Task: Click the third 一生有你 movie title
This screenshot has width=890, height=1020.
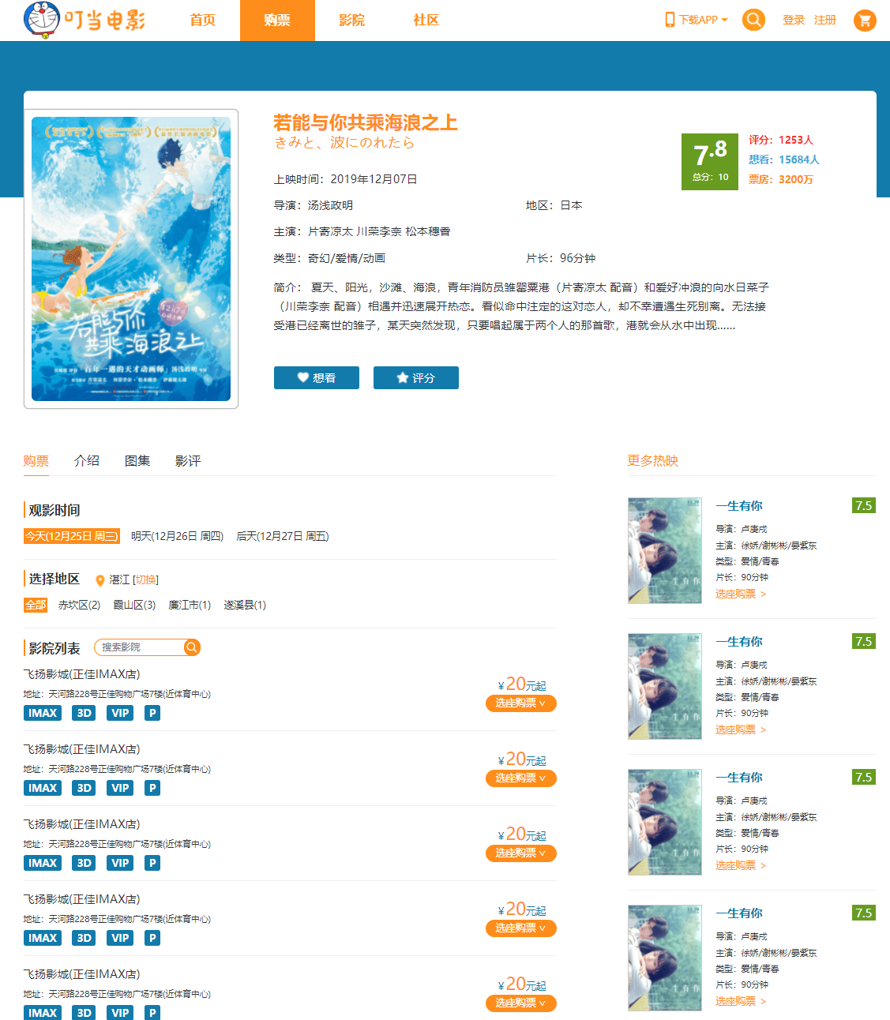Action: coord(739,778)
